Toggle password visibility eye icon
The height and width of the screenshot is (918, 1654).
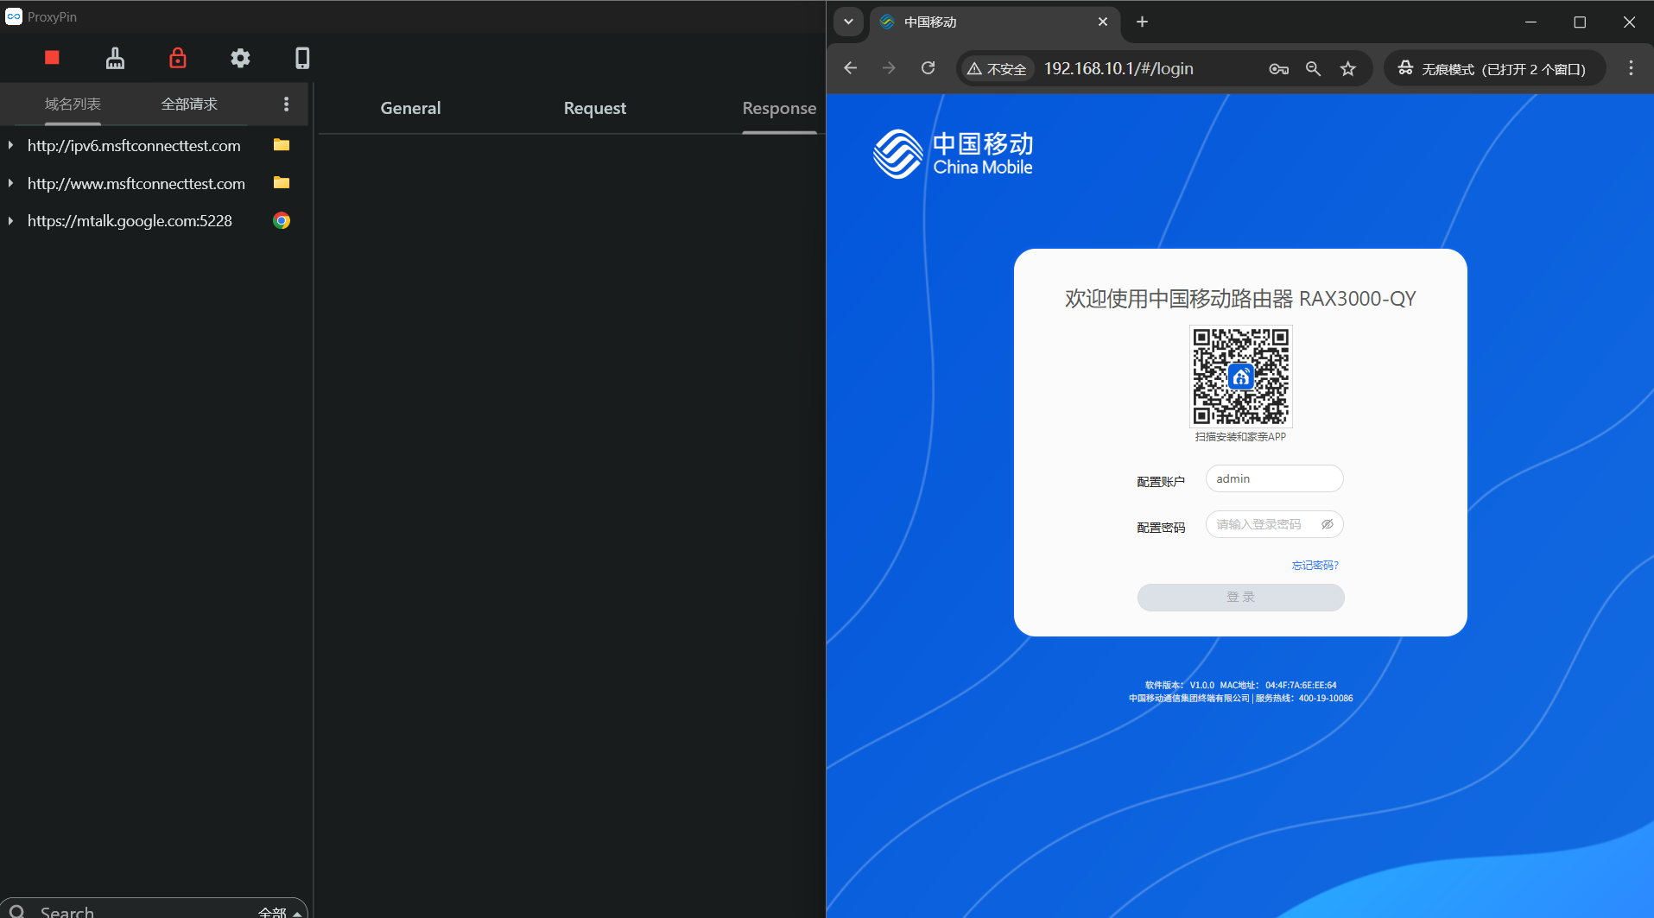tap(1328, 524)
